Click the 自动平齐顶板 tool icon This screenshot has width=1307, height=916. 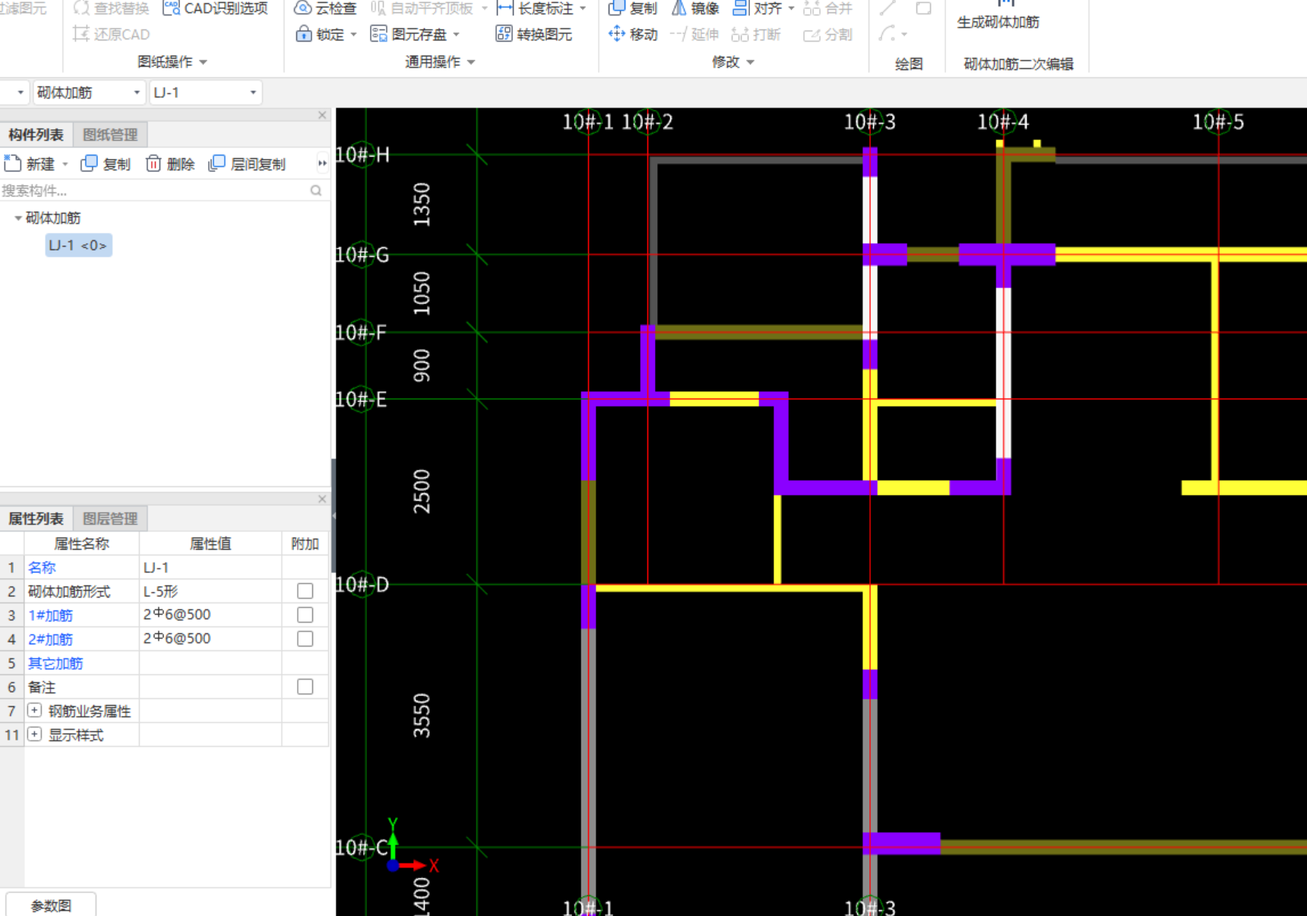378,8
